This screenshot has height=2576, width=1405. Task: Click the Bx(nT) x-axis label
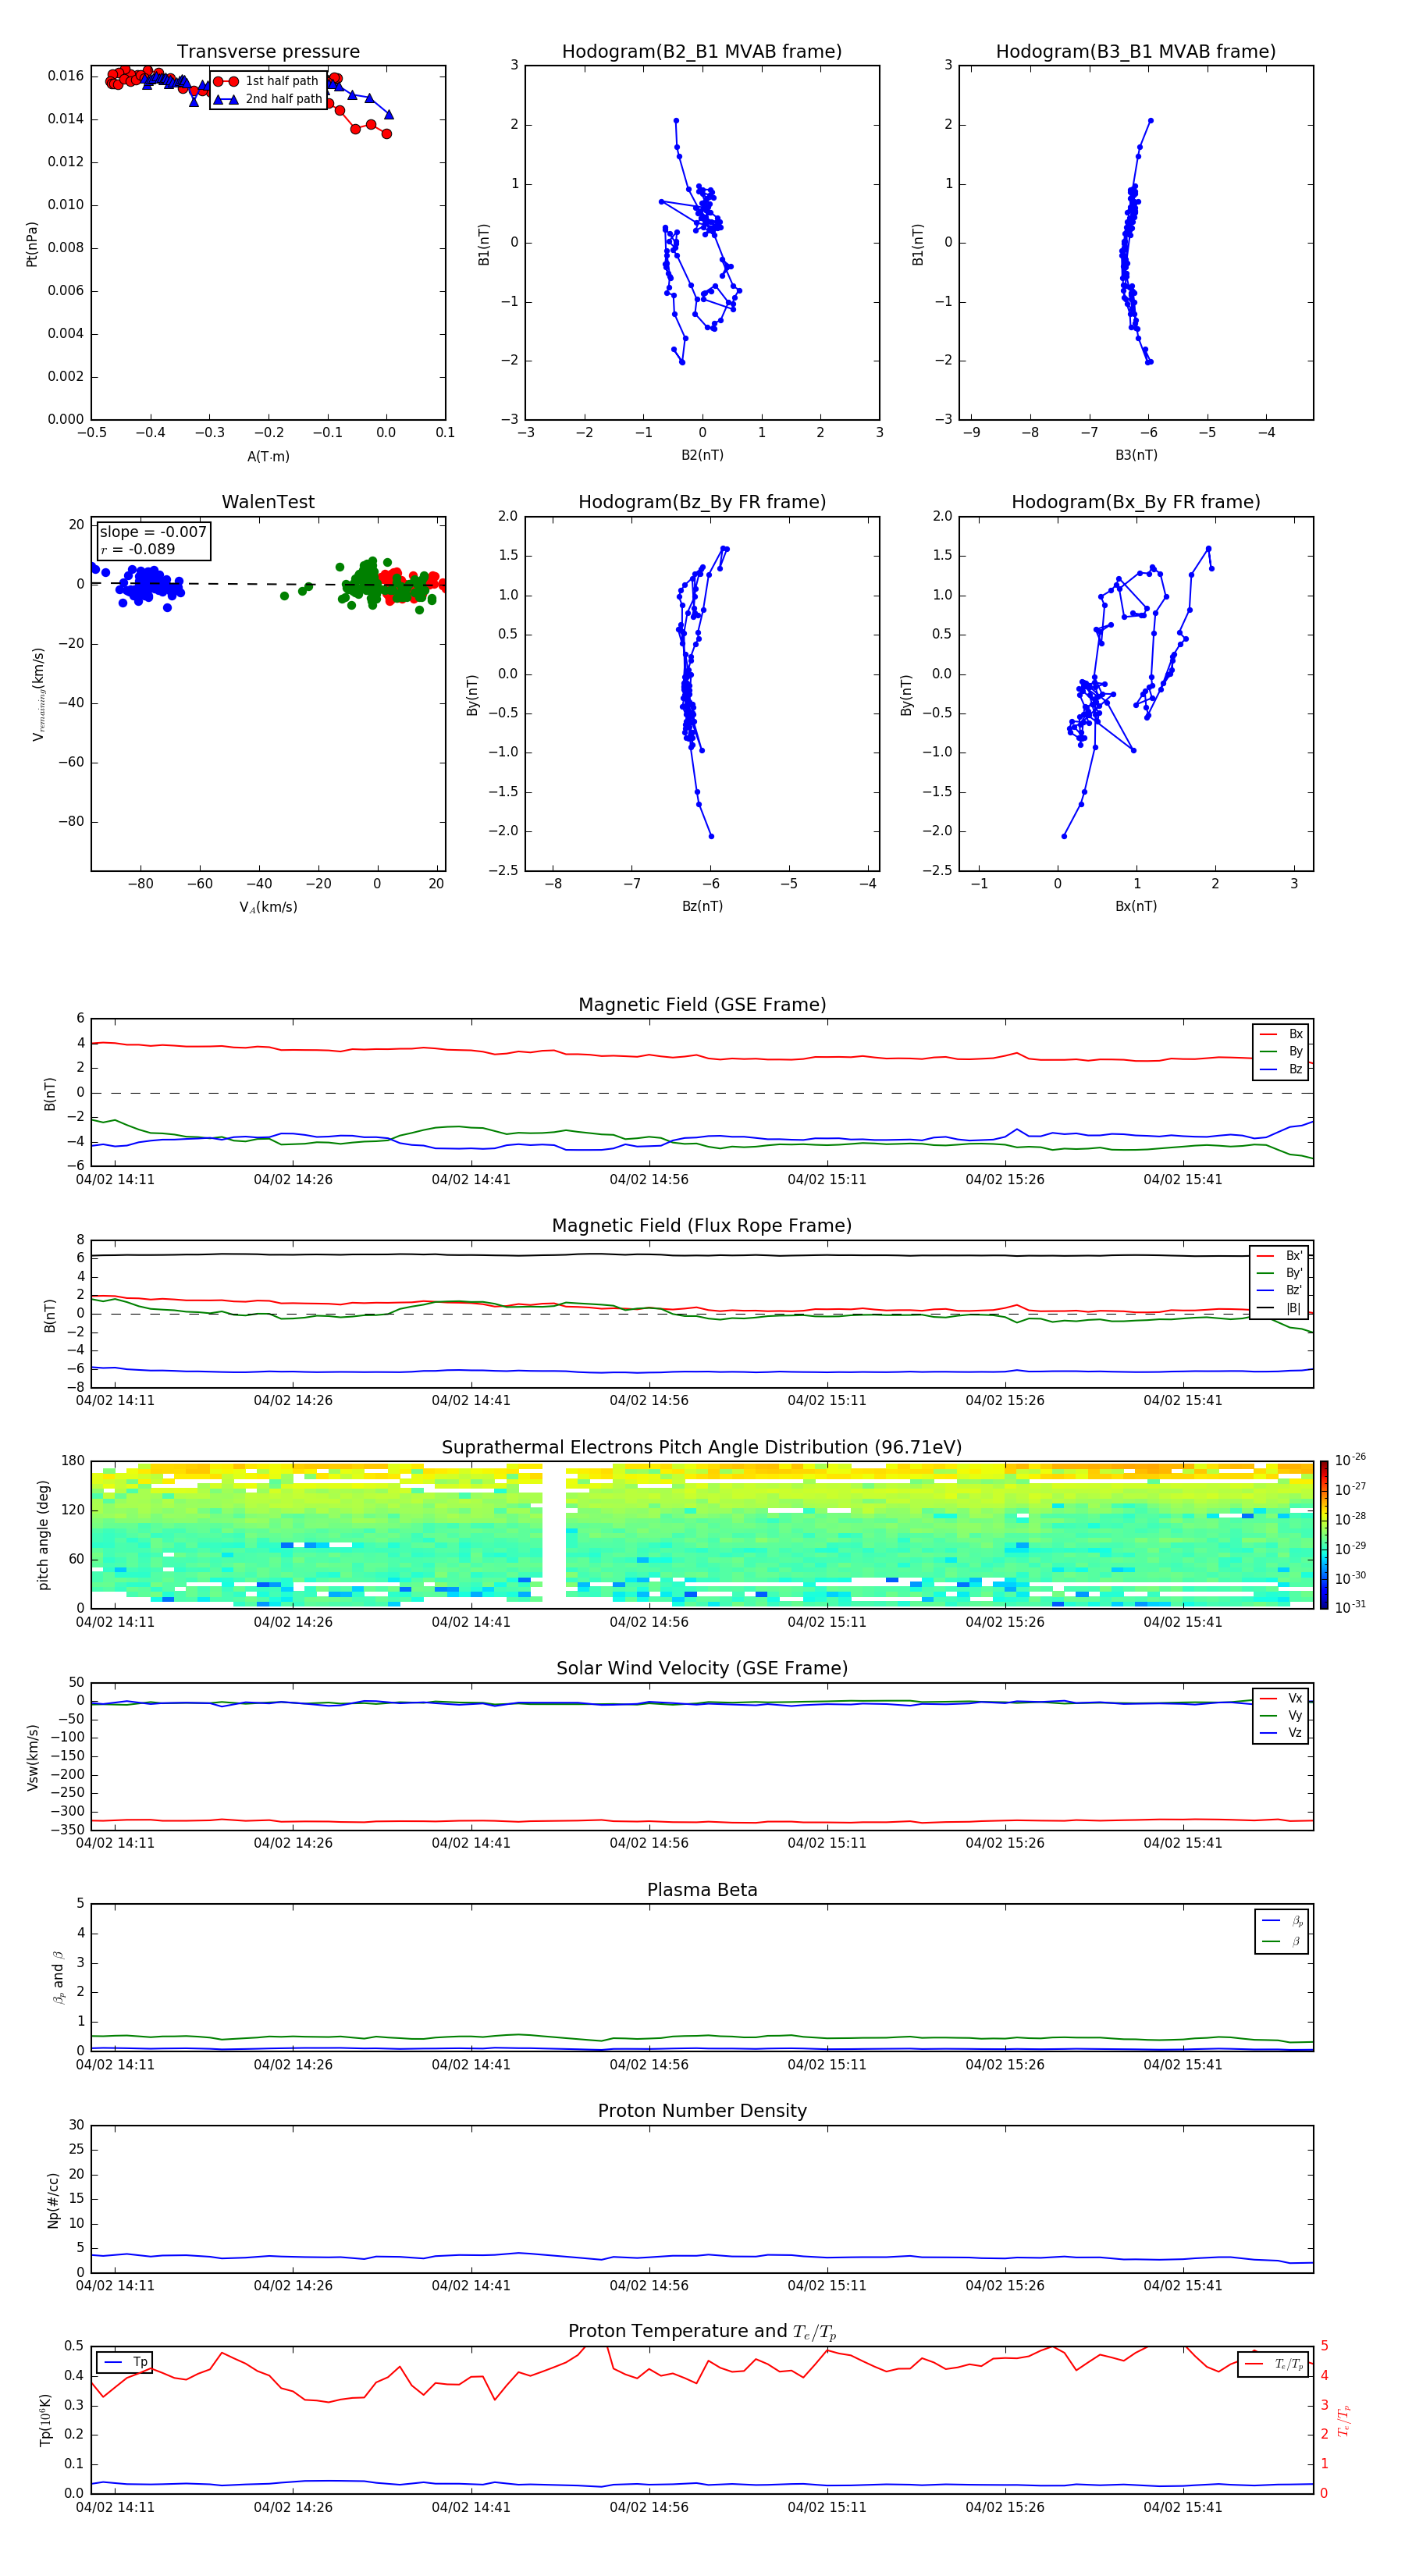pyautogui.click(x=1136, y=906)
